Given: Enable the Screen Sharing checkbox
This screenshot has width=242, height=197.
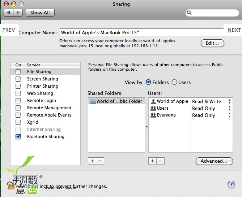Looking at the screenshot, I should [18, 79].
